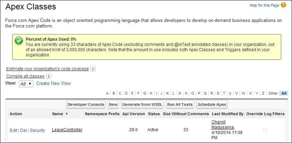Screen dimensions: 292x143
Task: Click Schedule Apex button
Action: click(212, 104)
